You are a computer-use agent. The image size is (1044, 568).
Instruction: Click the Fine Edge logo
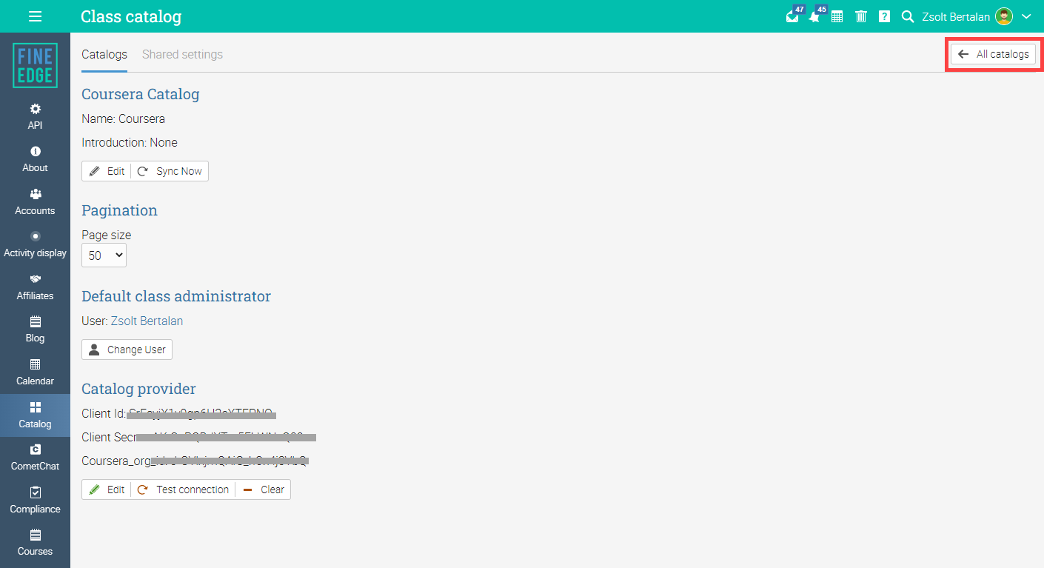[x=35, y=65]
